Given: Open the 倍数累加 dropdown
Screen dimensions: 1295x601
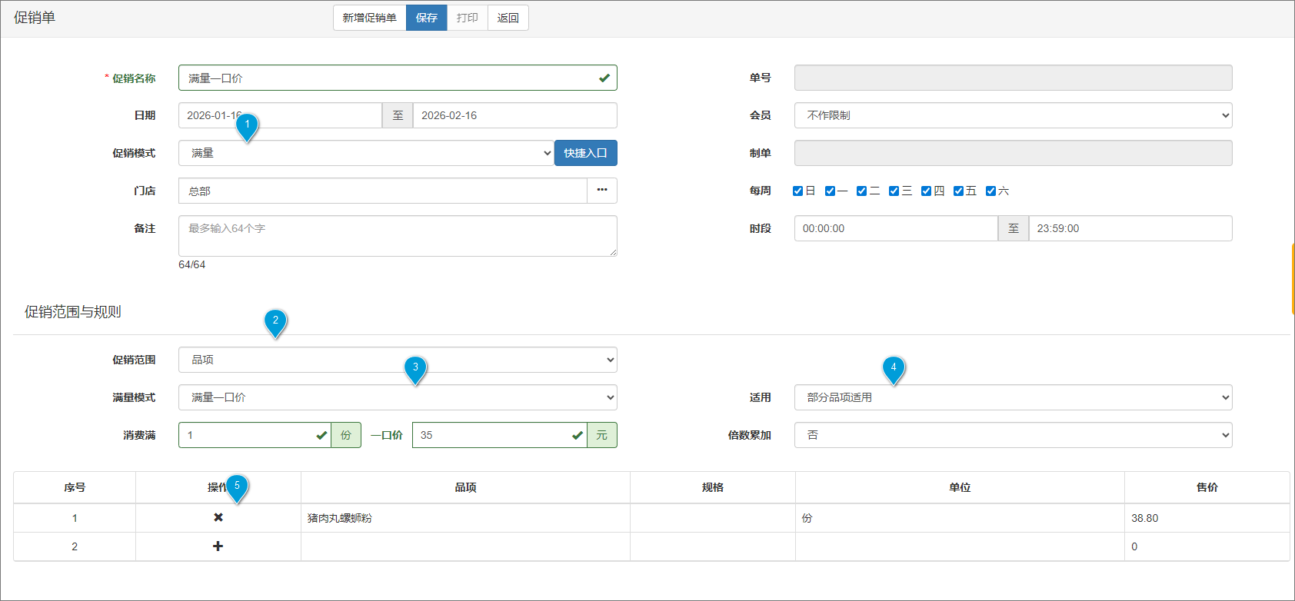Looking at the screenshot, I should click(1013, 435).
